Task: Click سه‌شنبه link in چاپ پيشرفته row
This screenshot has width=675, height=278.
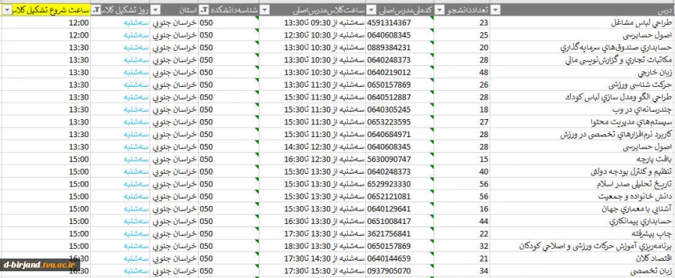Action: [x=136, y=234]
